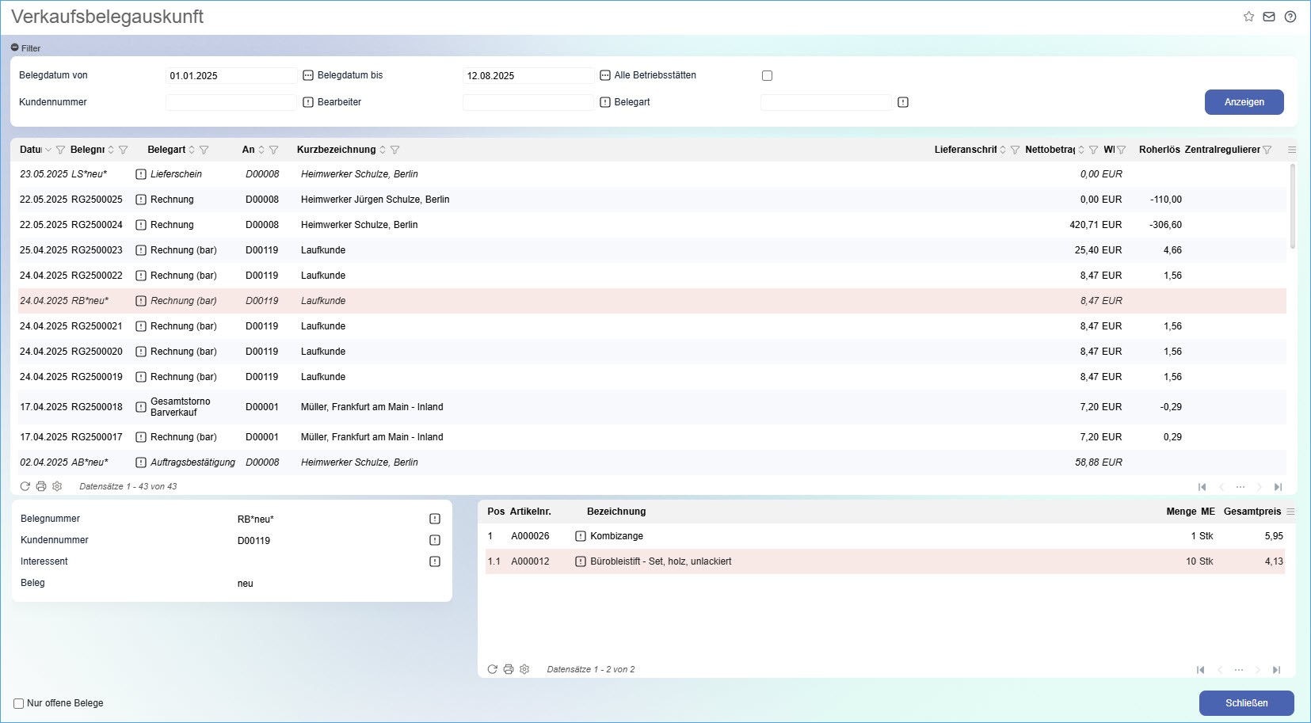The height and width of the screenshot is (723, 1311).
Task: Click the Anzeigen button
Action: (x=1244, y=102)
